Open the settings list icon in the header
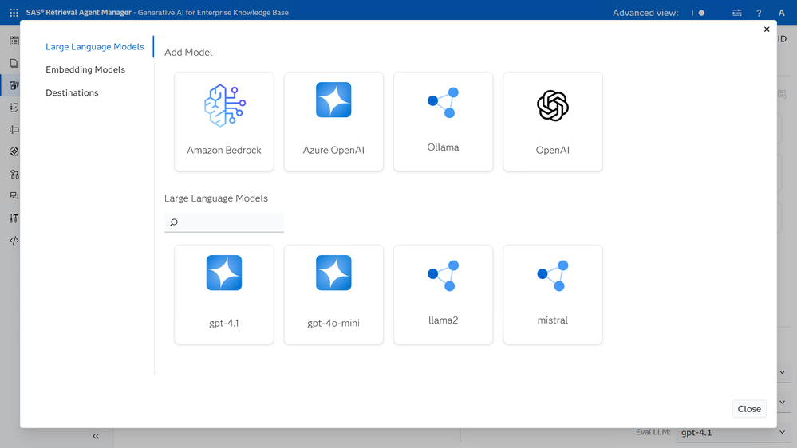 [x=736, y=13]
